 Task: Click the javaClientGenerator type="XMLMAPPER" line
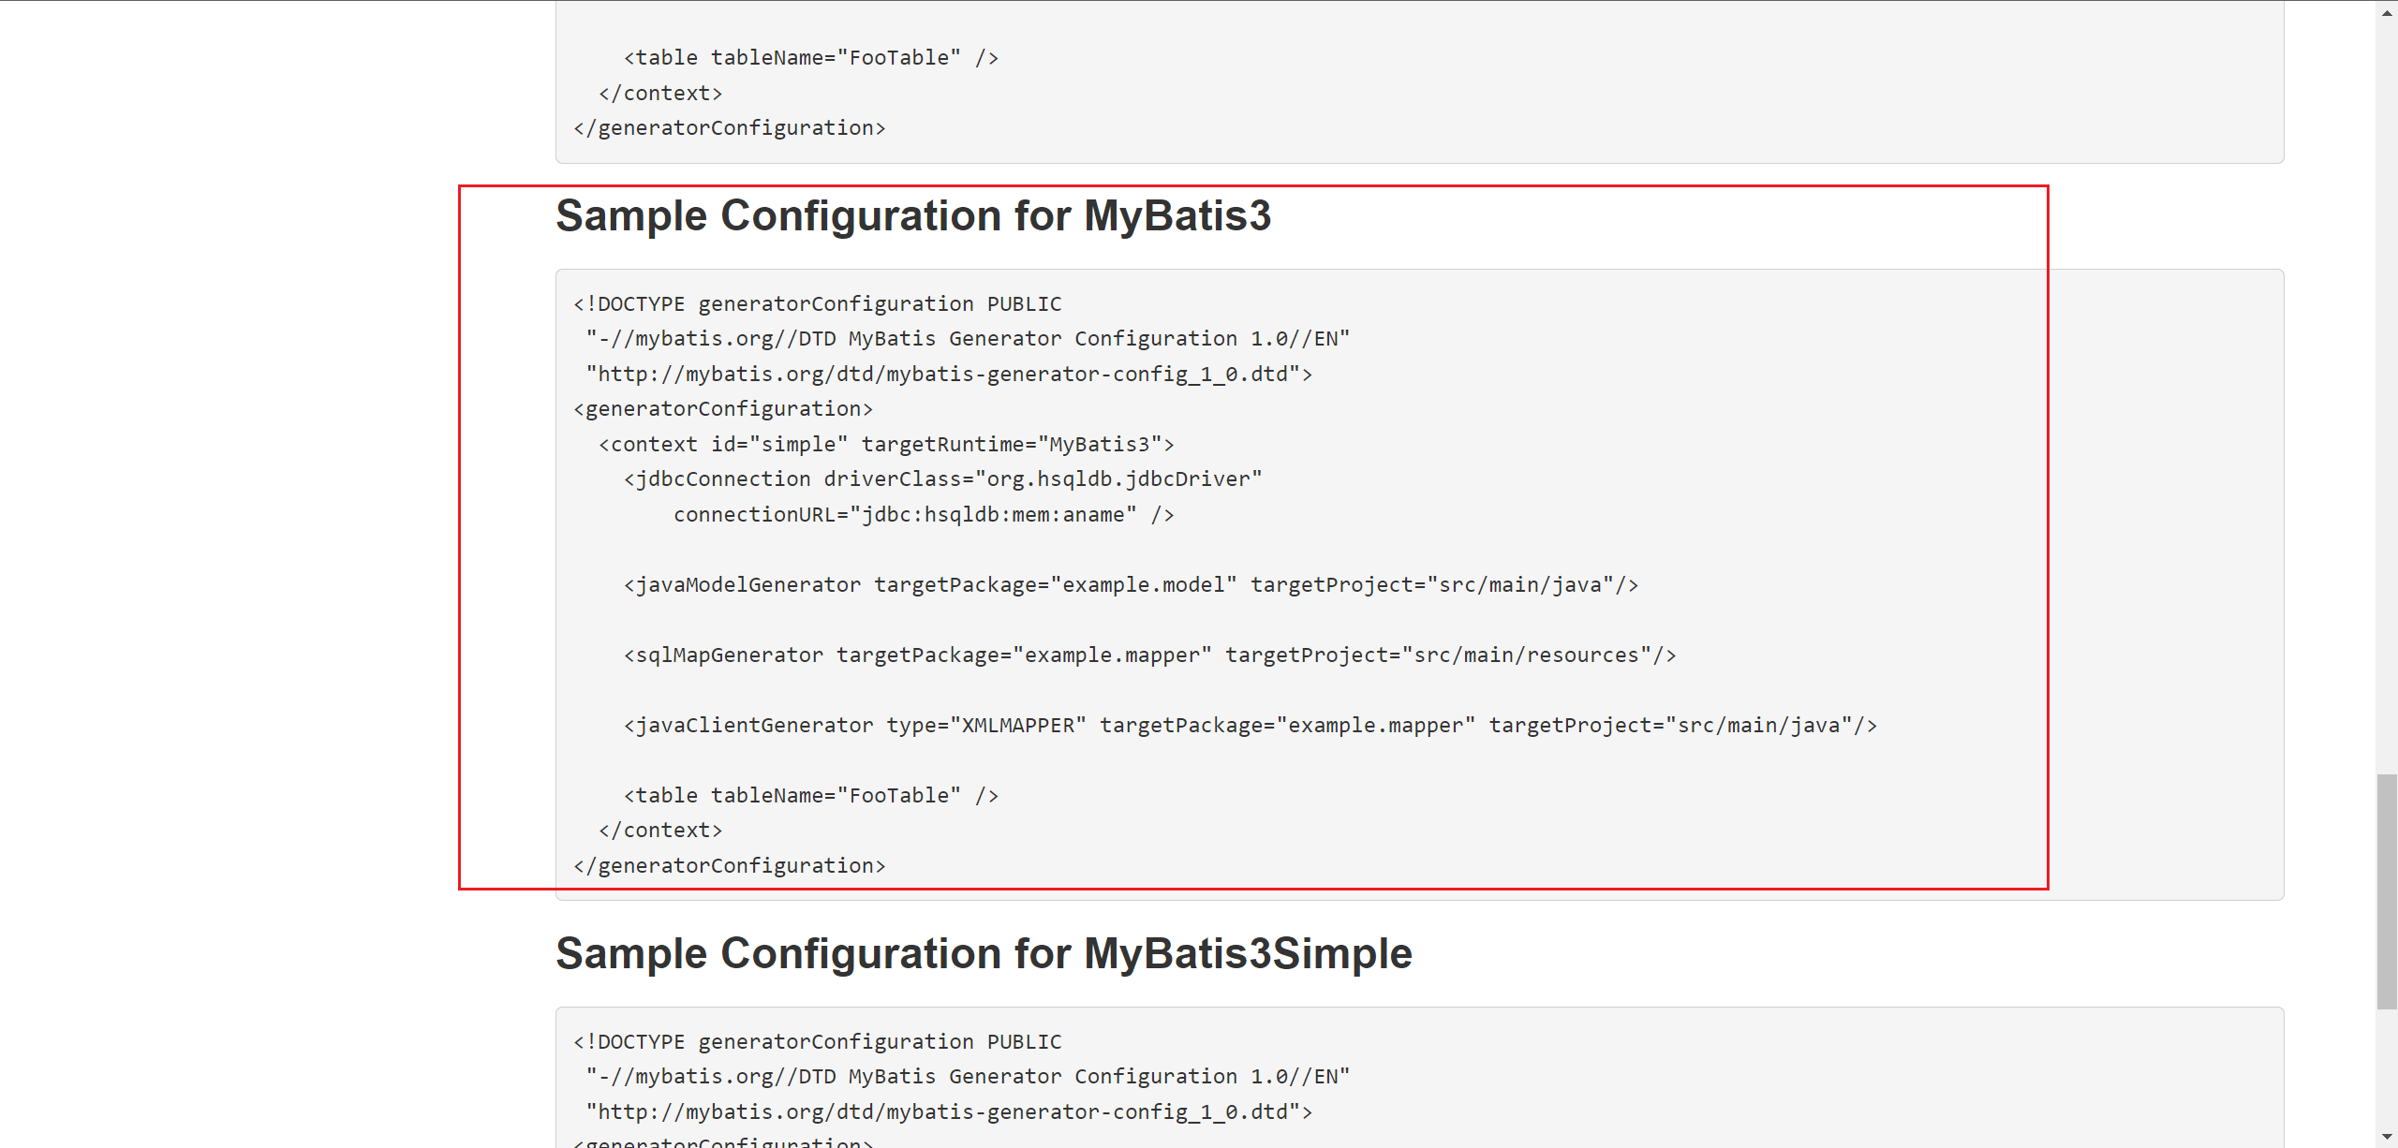coord(1251,725)
